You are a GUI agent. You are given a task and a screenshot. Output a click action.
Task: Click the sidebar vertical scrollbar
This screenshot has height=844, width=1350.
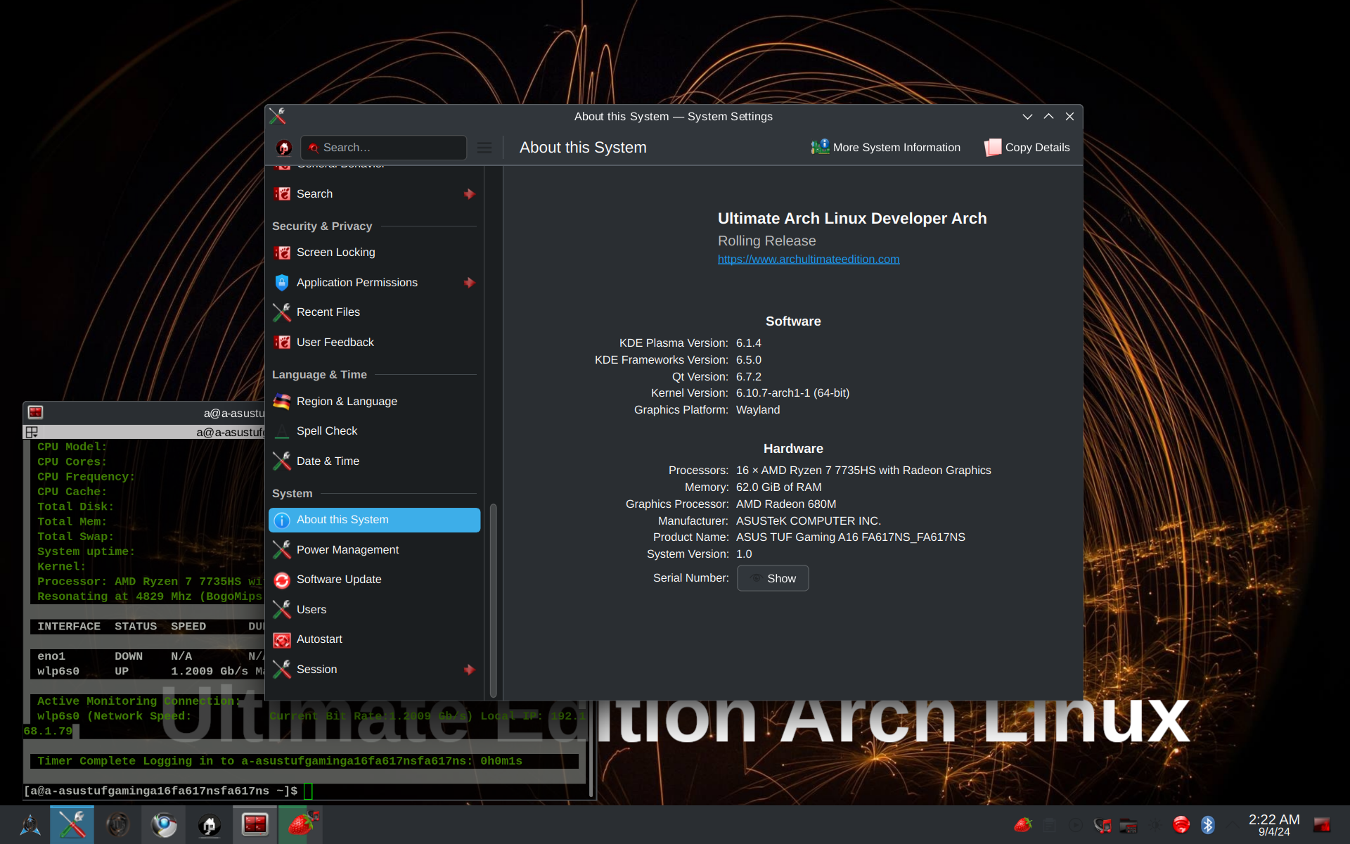[494, 600]
